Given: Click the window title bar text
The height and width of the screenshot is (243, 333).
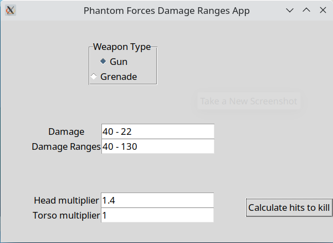Looking at the screenshot, I should [166, 11].
